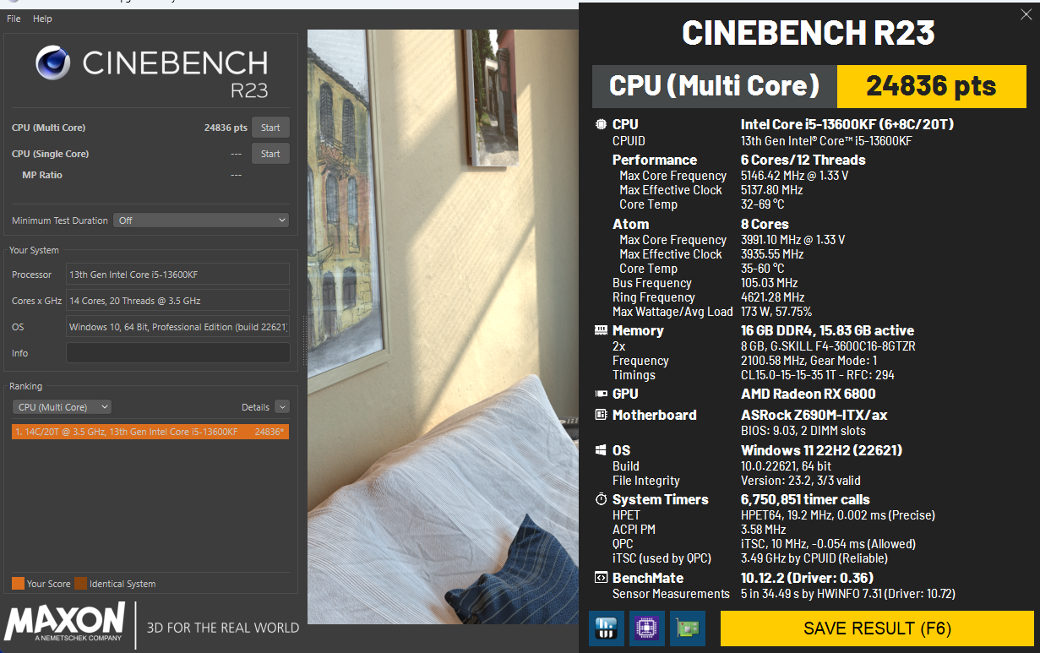The height and width of the screenshot is (653, 1040).
Task: Click the HPET64, 19.2 MHz value
Action: tap(838, 515)
